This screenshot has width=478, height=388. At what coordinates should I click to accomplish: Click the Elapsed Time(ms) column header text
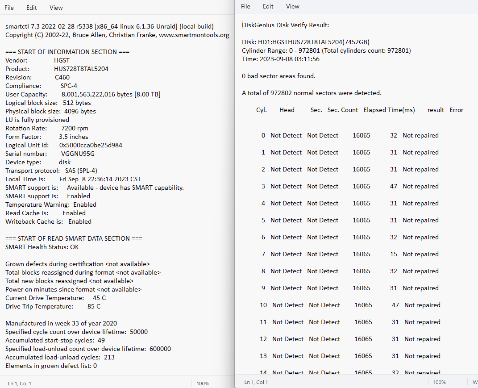coord(389,110)
